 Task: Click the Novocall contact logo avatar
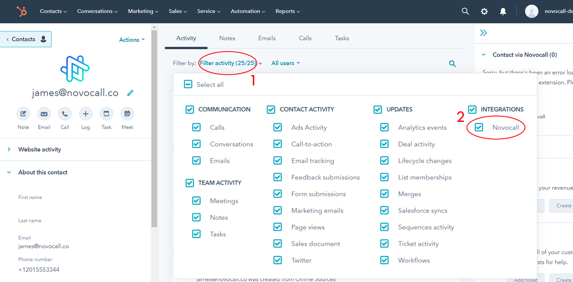coord(75,69)
